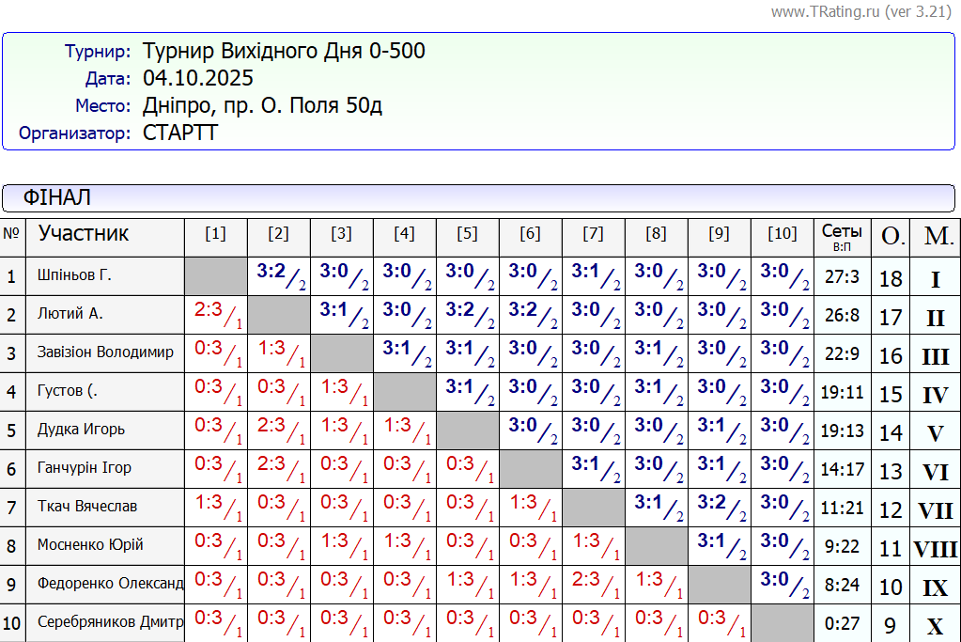
Task: Open Завізіон Володимир player entry
Action: point(105,352)
